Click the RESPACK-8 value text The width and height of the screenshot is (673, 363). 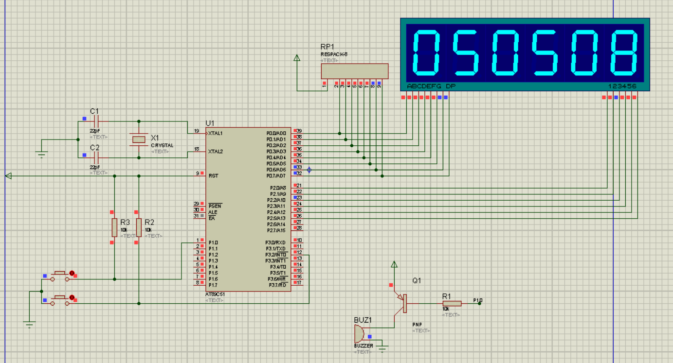coord(334,54)
